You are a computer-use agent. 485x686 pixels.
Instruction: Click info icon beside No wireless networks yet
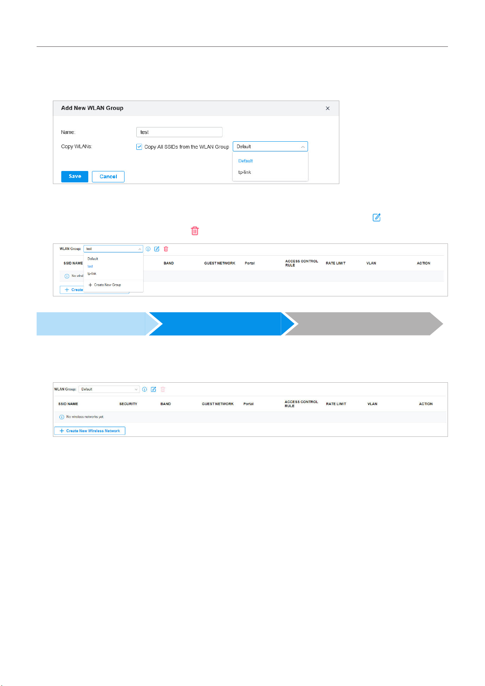click(62, 417)
